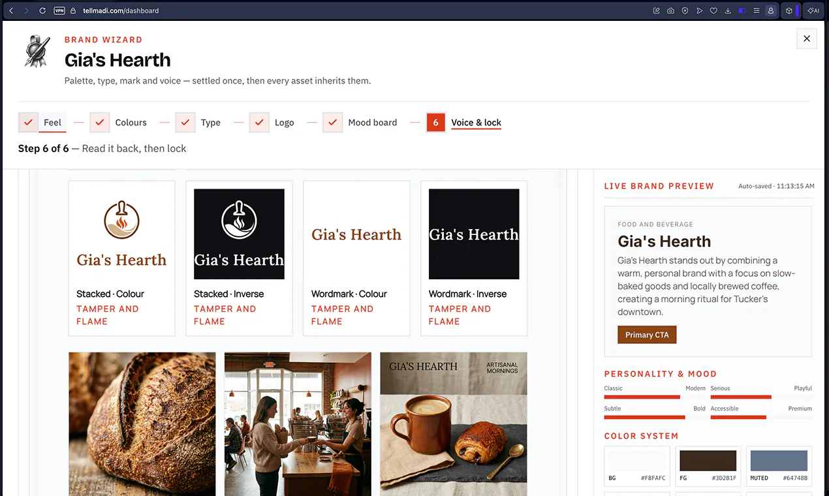Click the tellmadi.com/dashboard address field

pos(121,10)
